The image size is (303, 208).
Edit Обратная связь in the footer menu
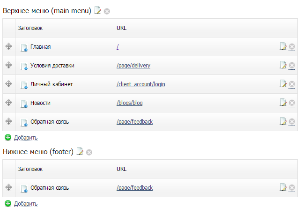click(283, 187)
